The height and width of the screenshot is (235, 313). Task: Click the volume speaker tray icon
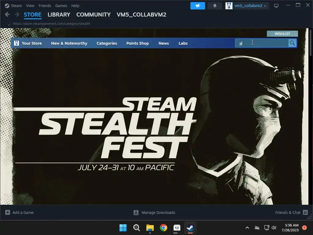[x=274, y=228]
